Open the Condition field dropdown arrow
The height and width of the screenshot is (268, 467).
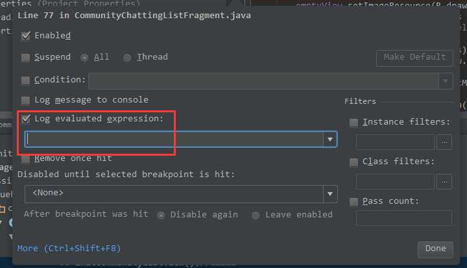pyautogui.click(x=446, y=81)
